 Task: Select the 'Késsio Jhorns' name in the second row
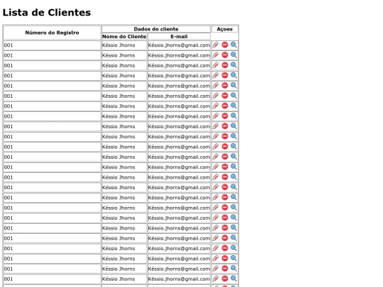click(x=118, y=56)
